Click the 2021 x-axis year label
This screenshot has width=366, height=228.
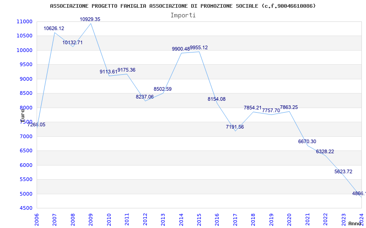(x=307, y=219)
